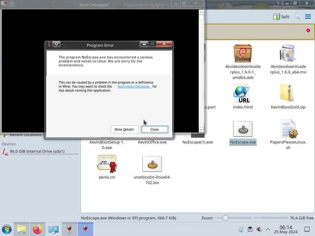The height and width of the screenshot is (236, 315).
Task: Click the KevinBlastGold.zip file name
Action: [x=288, y=107]
